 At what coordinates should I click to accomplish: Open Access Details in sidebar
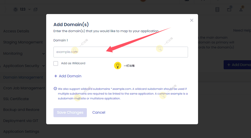[16, 31]
